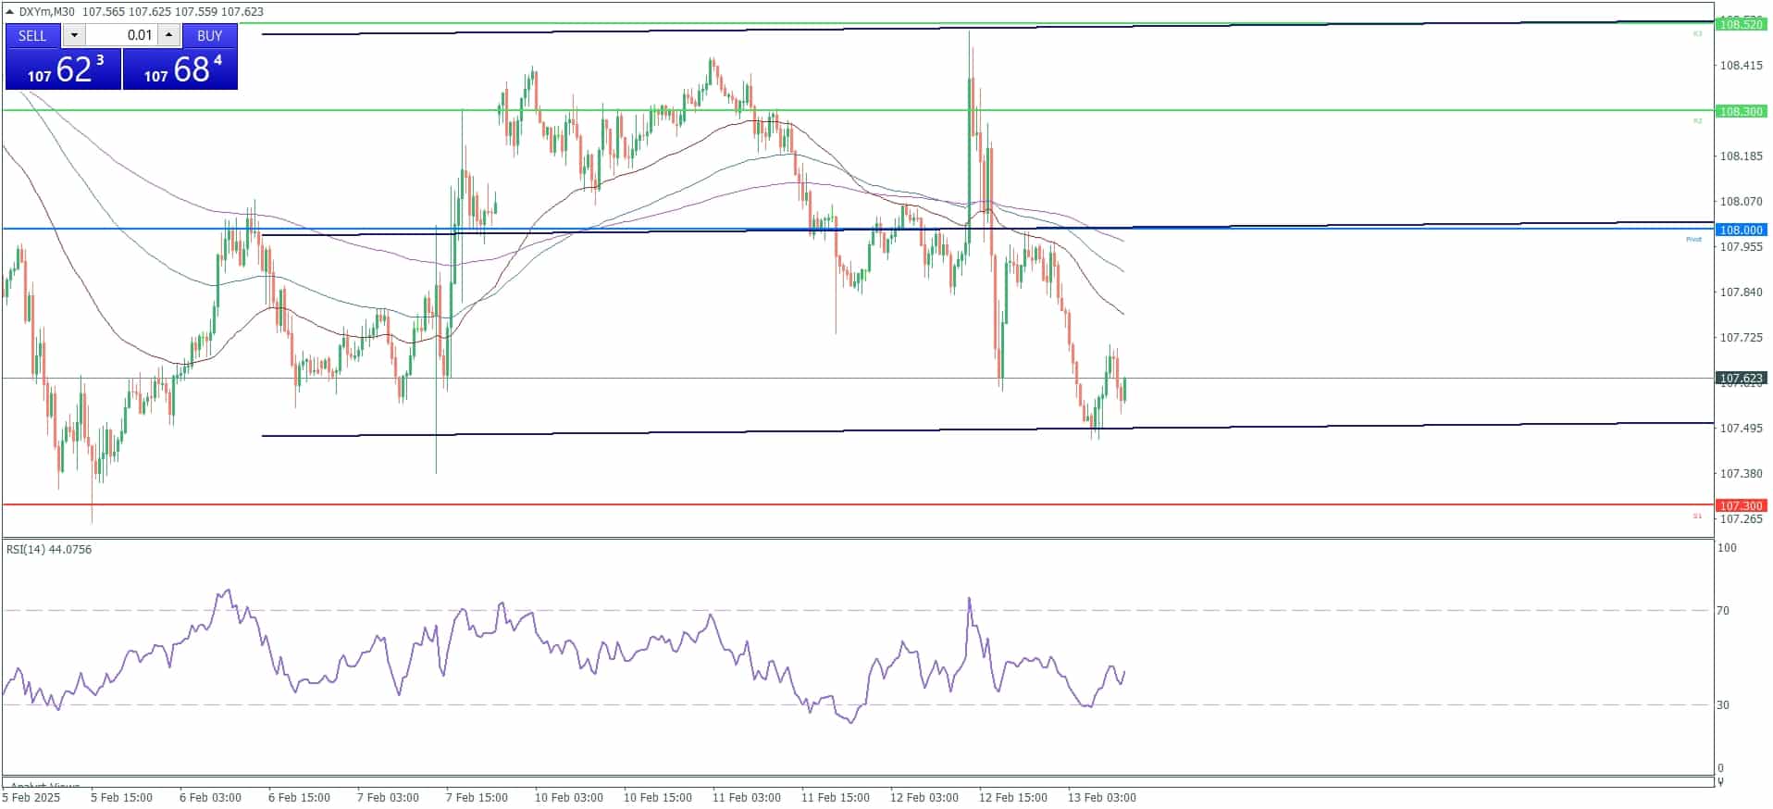1773x809 pixels.
Task: Click the 10 Feb 15:00 time label
Action: 658,797
